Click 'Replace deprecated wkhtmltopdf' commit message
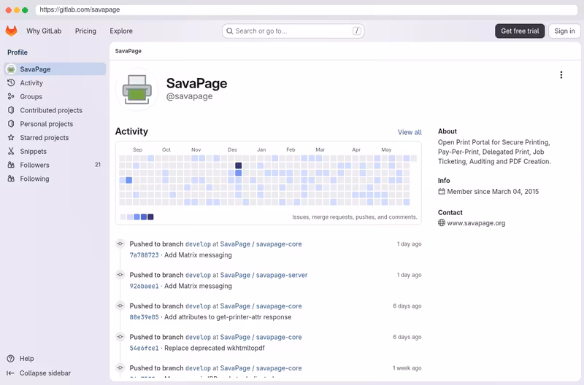 tap(215, 348)
